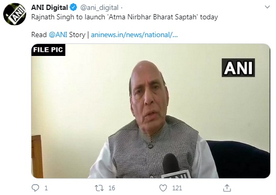The height and width of the screenshot is (195, 276).
Task: Open the @ANI mention link
Action: pyautogui.click(x=58, y=35)
